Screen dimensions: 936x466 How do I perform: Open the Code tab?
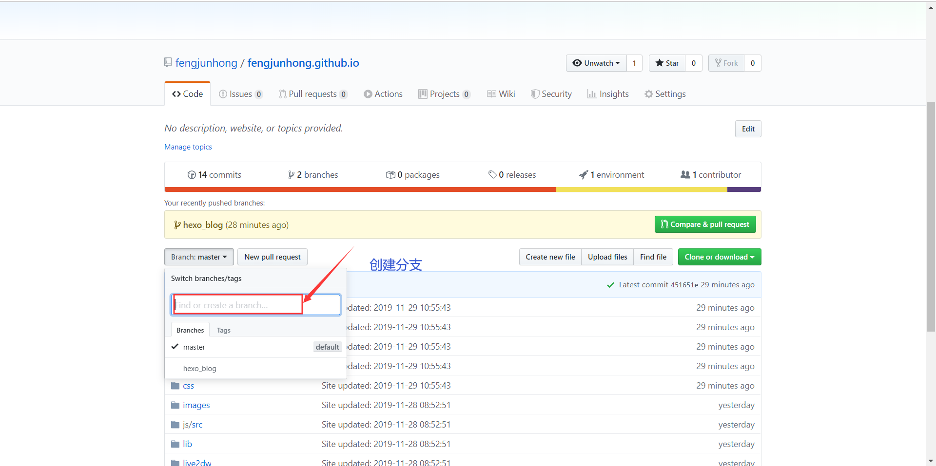pos(188,94)
